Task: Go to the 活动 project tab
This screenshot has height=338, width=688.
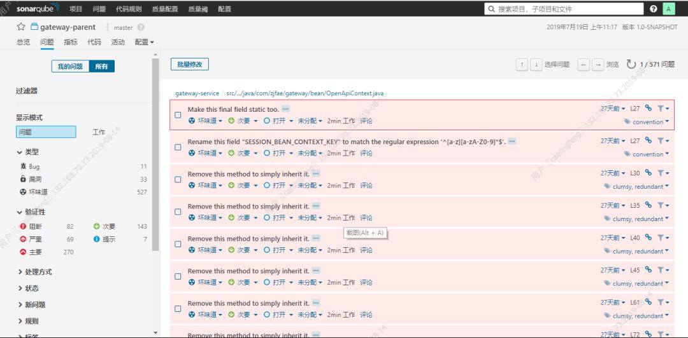Action: [x=118, y=42]
